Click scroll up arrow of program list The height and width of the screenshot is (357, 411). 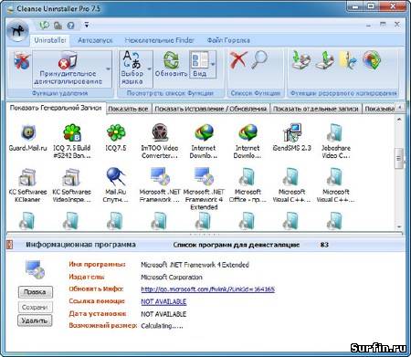(x=399, y=120)
